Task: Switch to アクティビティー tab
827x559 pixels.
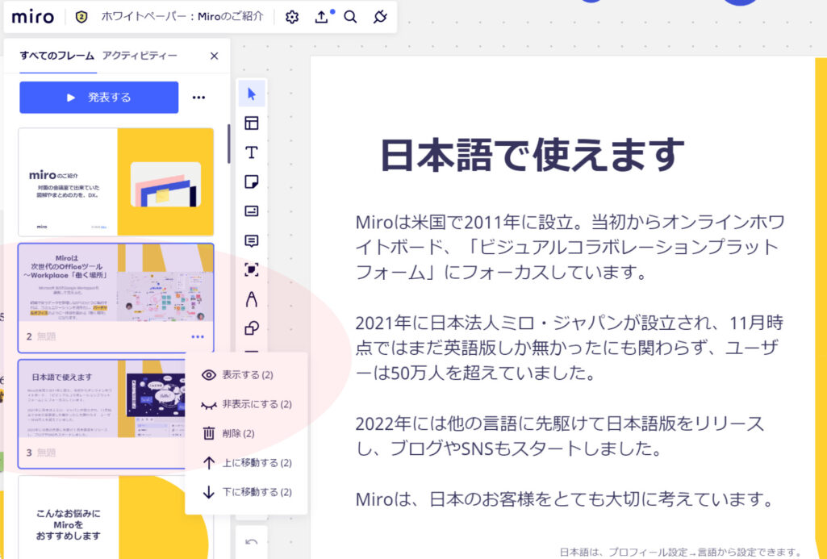Action: [x=140, y=56]
